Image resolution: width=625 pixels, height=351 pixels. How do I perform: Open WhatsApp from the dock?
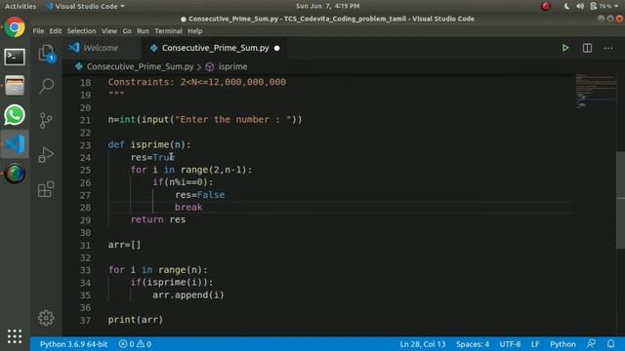(15, 115)
